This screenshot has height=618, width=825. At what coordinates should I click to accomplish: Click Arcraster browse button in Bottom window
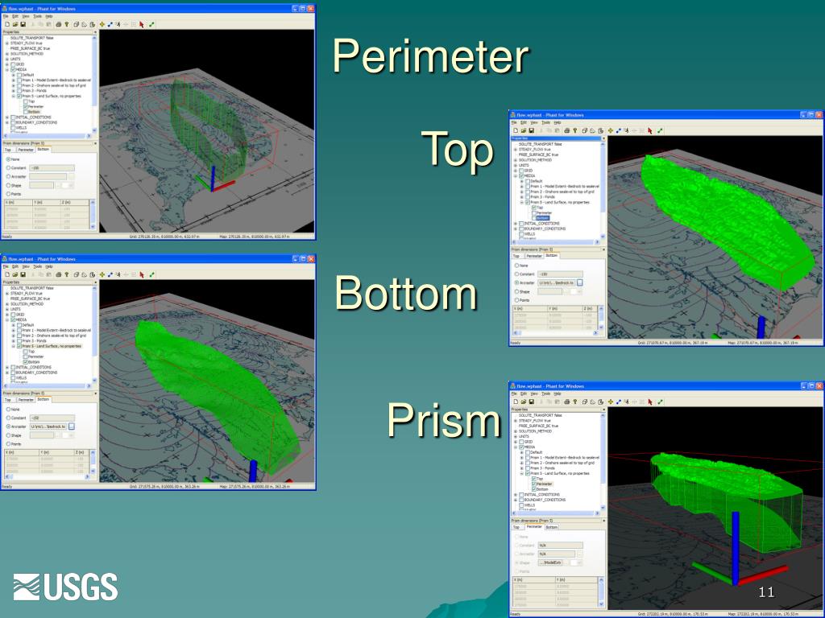(72, 426)
